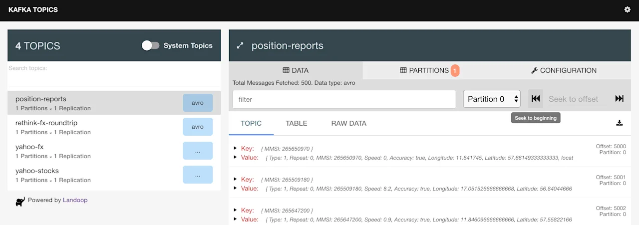Click the Landoop elephant logo
Image resolution: width=639 pixels, height=225 pixels.
coord(20,201)
